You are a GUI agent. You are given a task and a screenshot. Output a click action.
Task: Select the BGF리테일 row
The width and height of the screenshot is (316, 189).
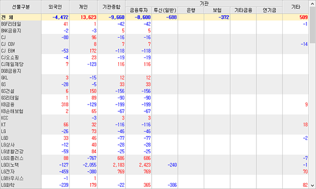[x=154, y=24]
